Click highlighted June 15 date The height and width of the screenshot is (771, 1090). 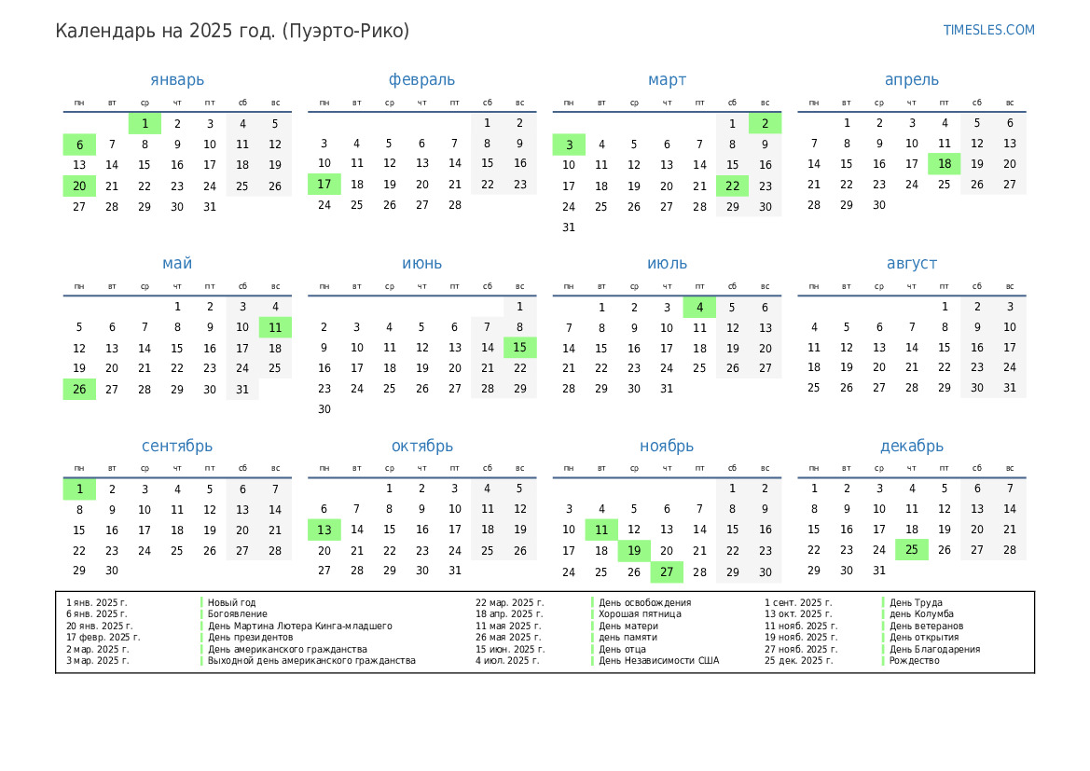coord(520,348)
